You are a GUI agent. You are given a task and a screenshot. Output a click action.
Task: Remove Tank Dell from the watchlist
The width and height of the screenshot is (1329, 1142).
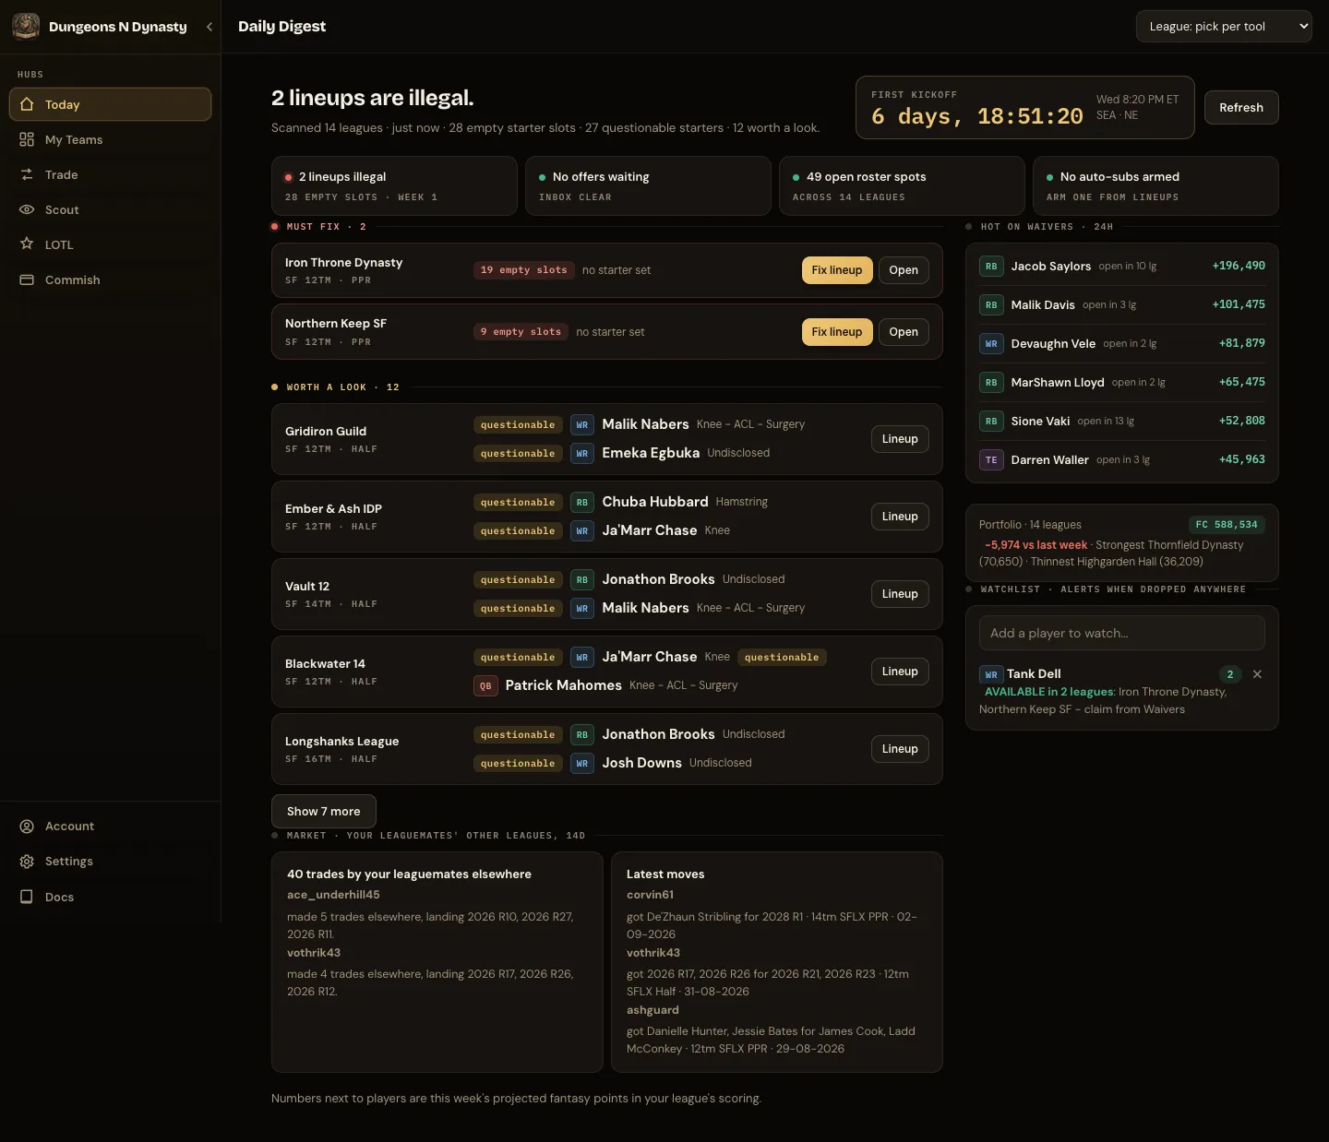pos(1257,674)
